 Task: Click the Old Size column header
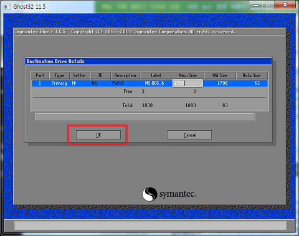(x=220, y=75)
